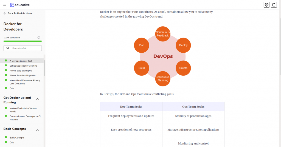Open lesson Allows Easy Scaling Up
This screenshot has height=147, width=281.
coord(21,70)
